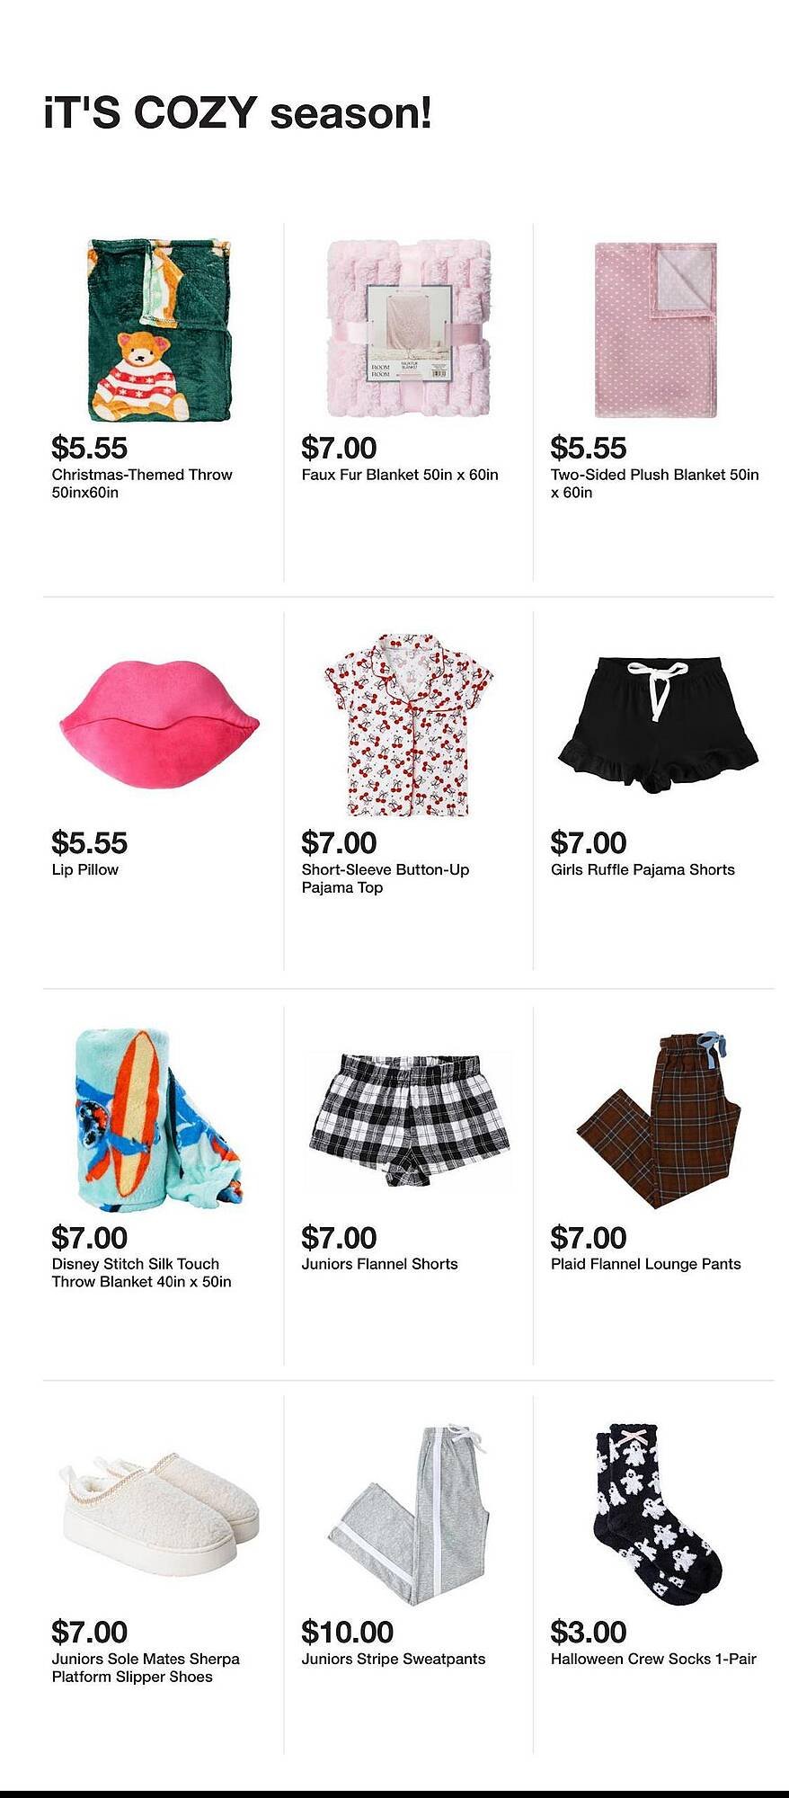Click the $10.00 price of Stripe Sweatpants
The height and width of the screenshot is (1798, 789).
click(x=348, y=1631)
